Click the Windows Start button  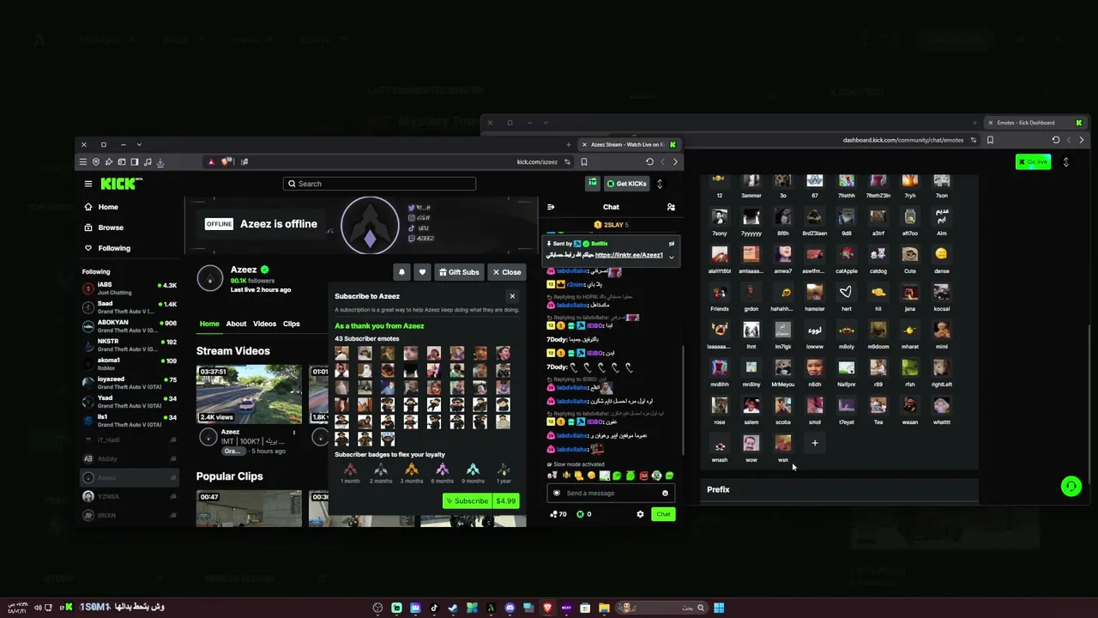click(719, 608)
